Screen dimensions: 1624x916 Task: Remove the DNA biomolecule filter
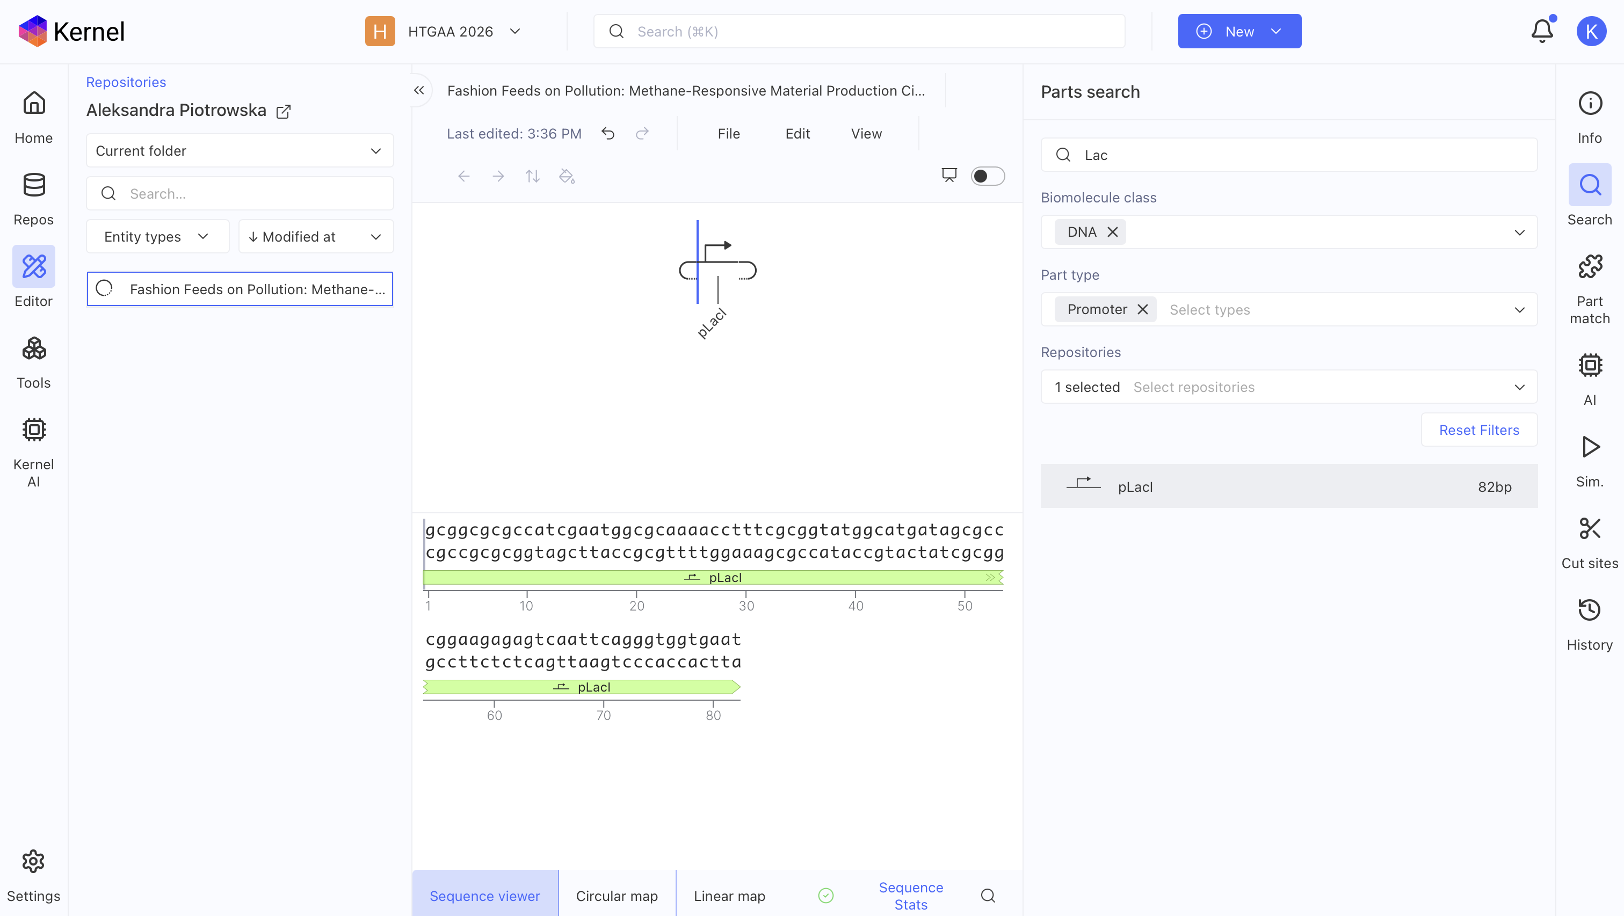click(1113, 232)
